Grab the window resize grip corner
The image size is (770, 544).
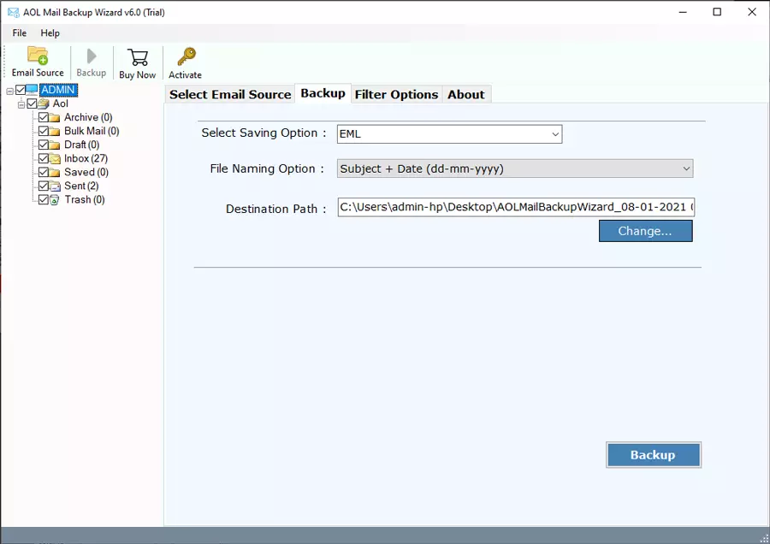pos(764,538)
